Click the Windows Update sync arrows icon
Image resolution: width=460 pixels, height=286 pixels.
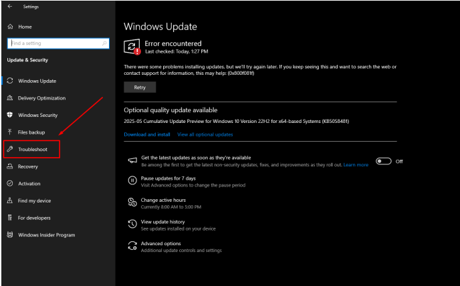click(10, 81)
